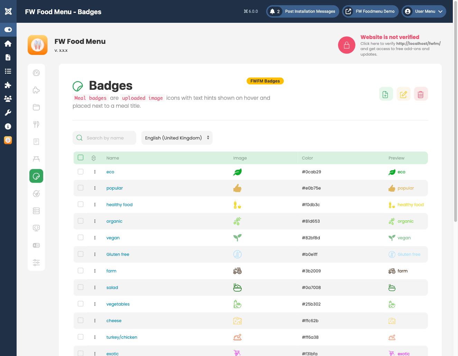Check the Gluten free row checkbox
Viewport: 458px width, 356px height.
tap(81, 254)
